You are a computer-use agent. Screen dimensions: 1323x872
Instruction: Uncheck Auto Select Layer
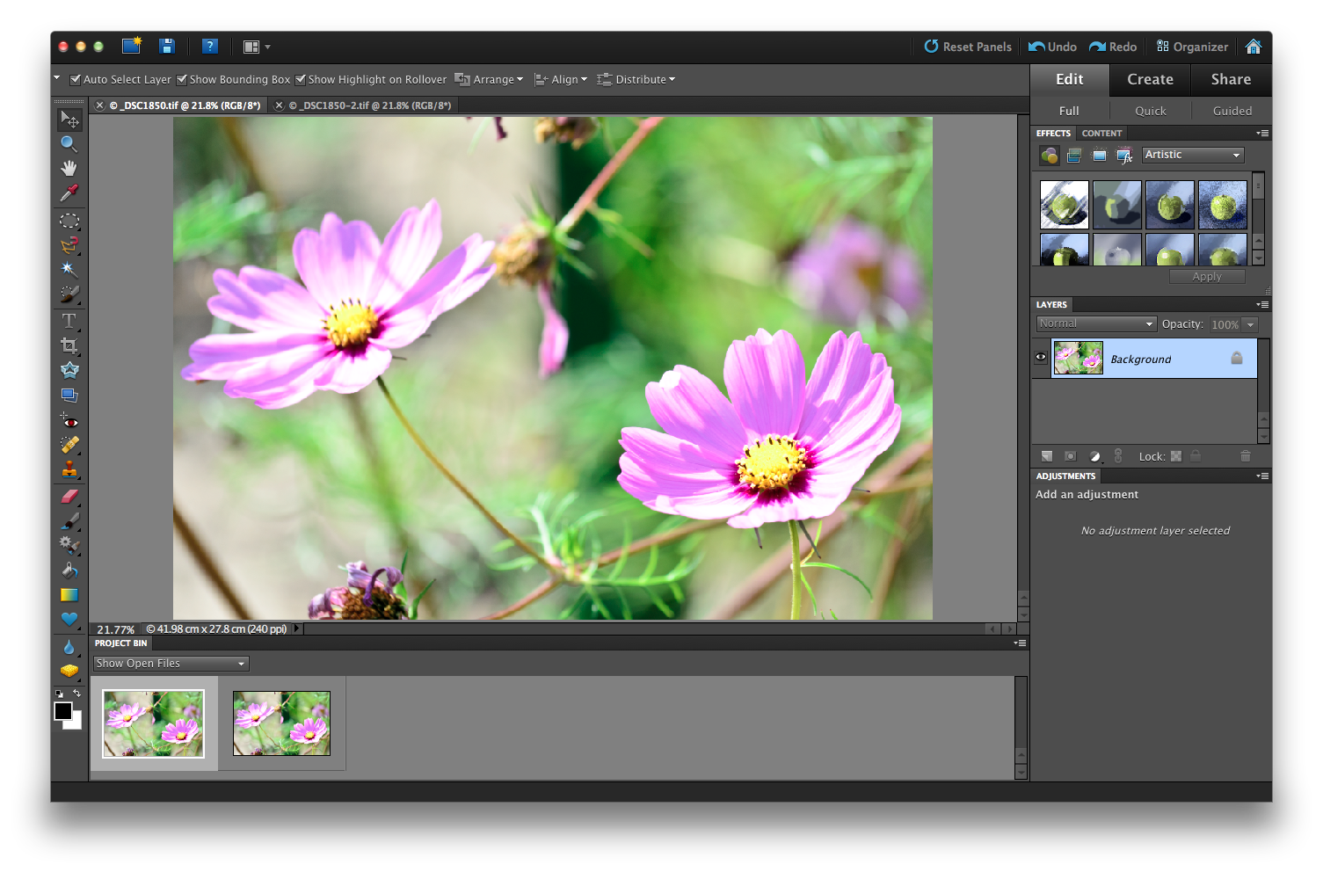(76, 79)
